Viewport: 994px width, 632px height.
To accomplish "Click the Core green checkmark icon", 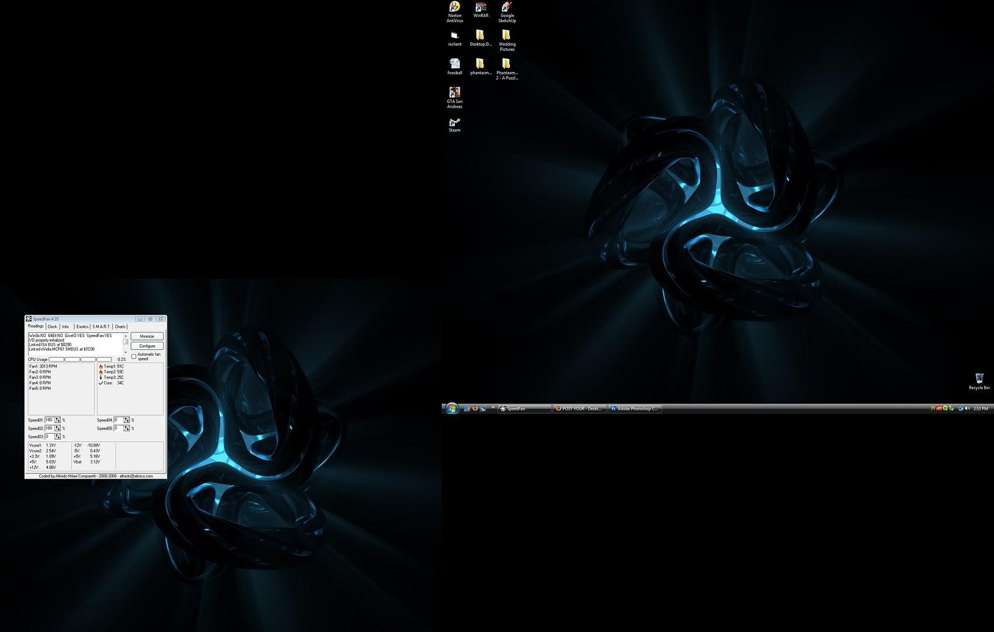I will click(x=101, y=383).
